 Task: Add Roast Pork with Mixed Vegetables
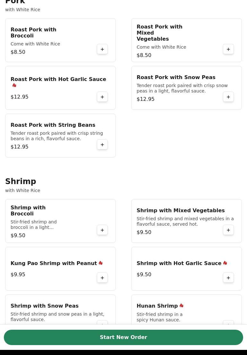point(228,49)
